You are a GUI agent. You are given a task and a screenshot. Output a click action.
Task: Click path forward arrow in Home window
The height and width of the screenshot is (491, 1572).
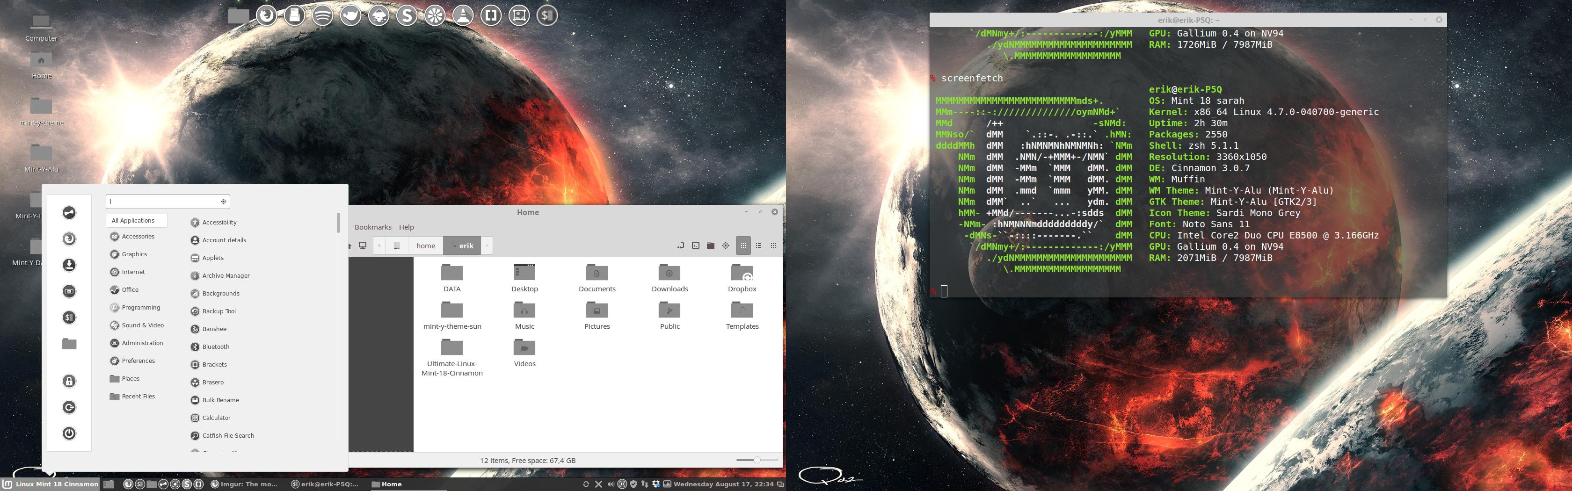(487, 246)
